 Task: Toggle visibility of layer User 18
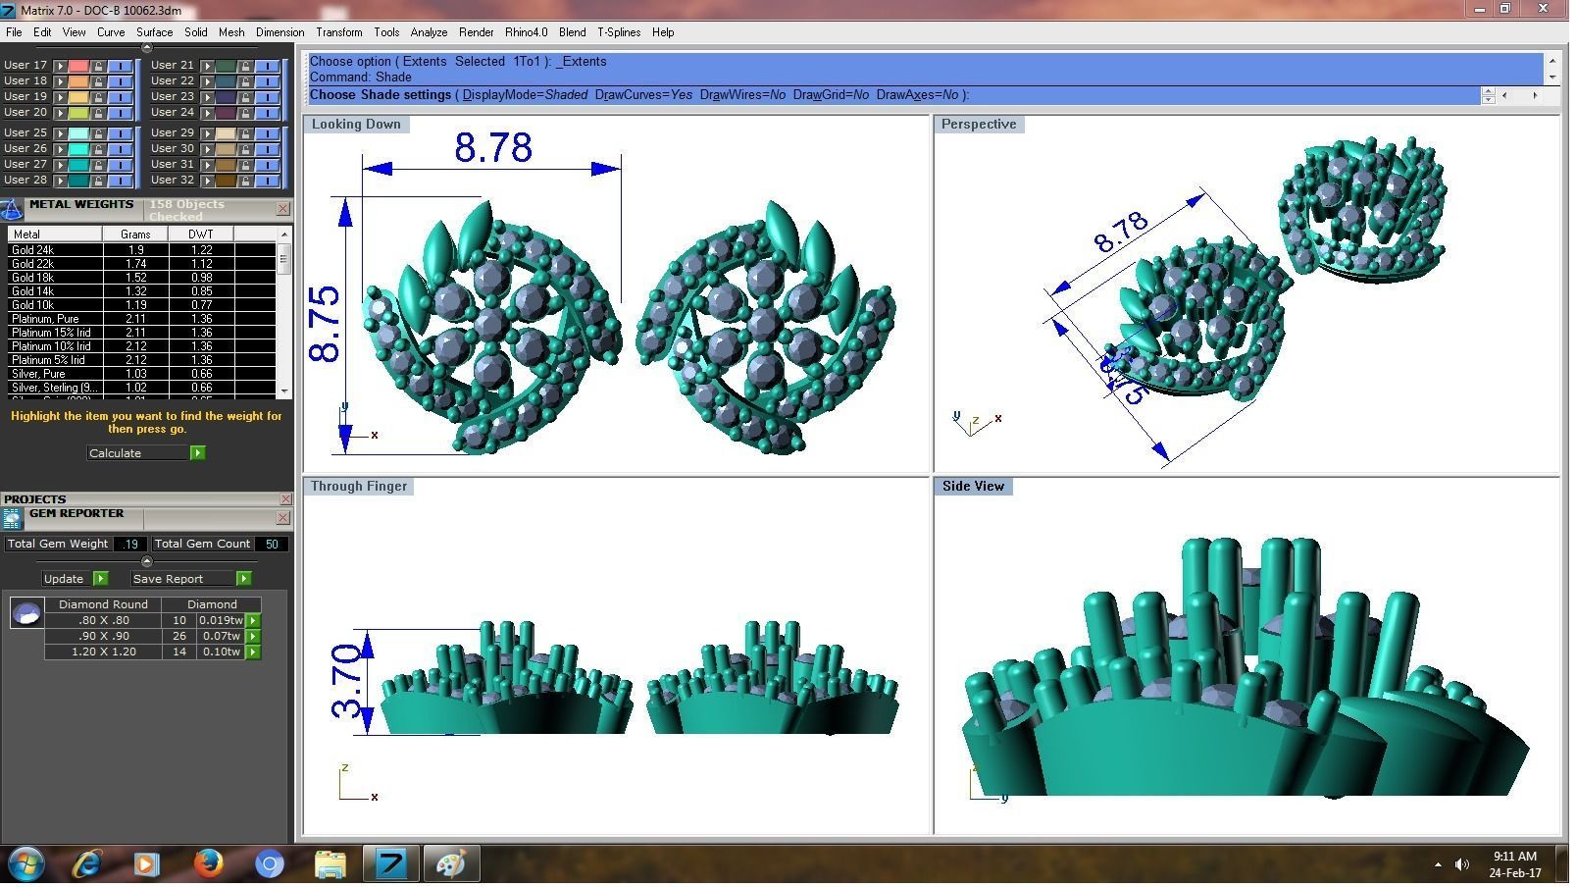pos(120,81)
